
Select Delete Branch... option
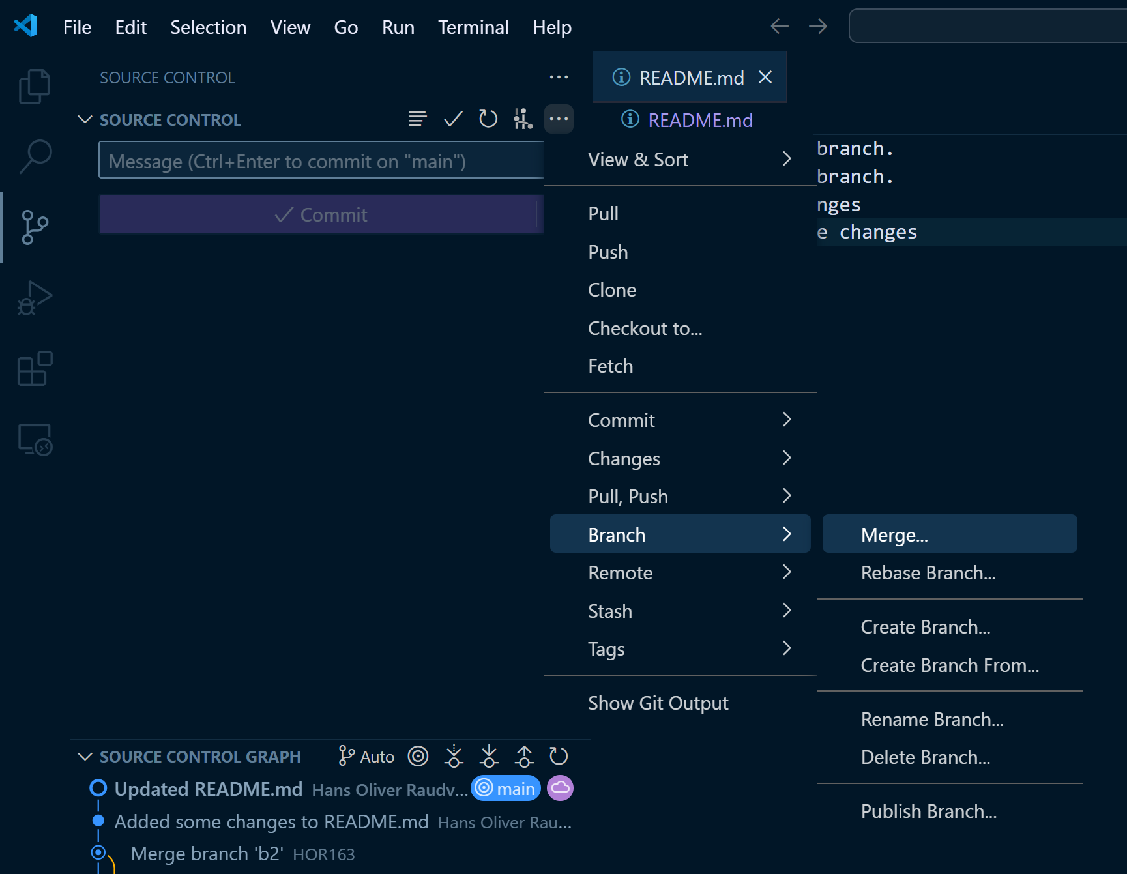click(949, 757)
